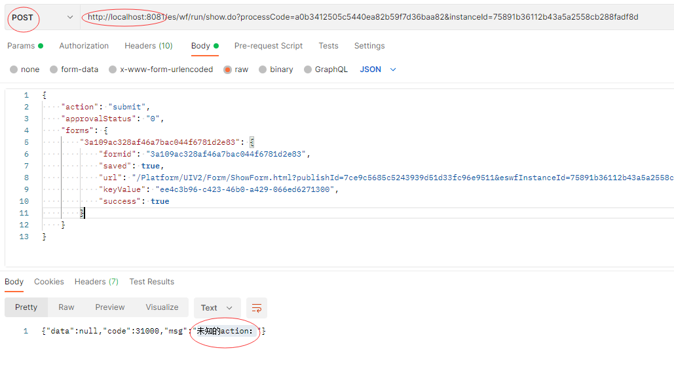Select the none body type
This screenshot has width=674, height=382.
[24, 69]
